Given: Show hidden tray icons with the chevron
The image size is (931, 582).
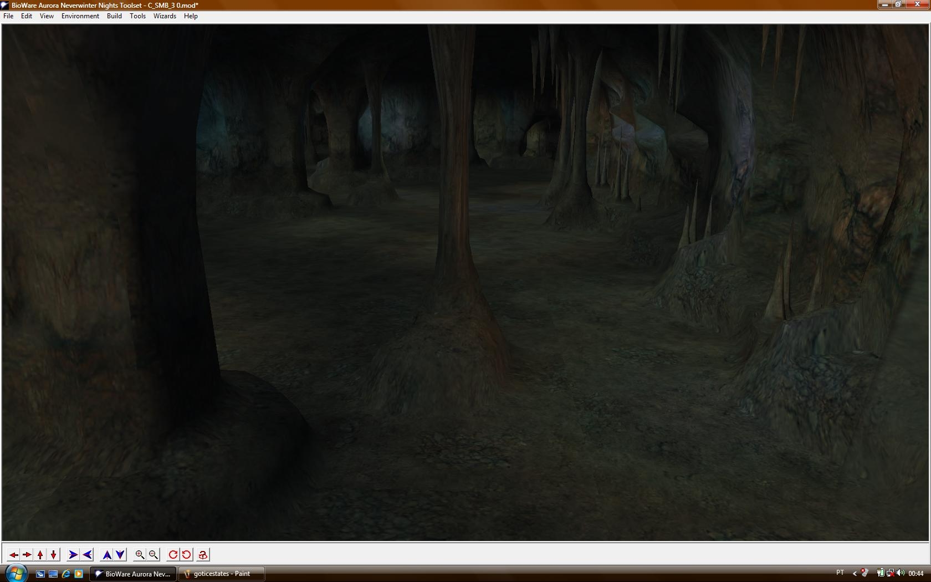Looking at the screenshot, I should tap(855, 574).
